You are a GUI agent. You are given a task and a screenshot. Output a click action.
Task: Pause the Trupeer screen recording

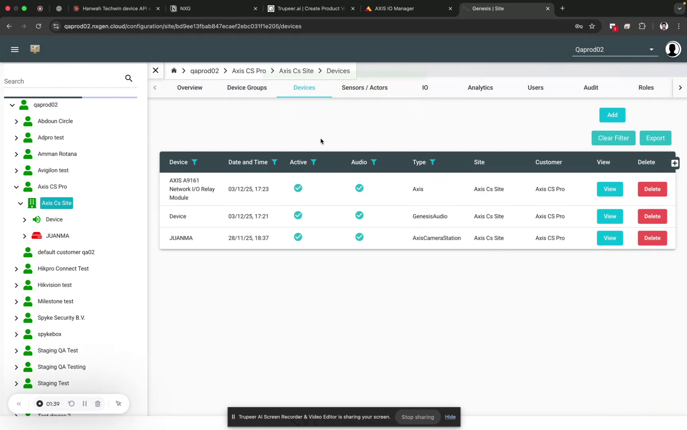tap(84, 403)
